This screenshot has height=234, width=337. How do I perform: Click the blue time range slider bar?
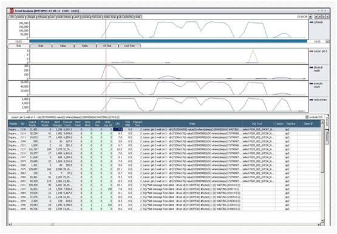[x=168, y=41]
